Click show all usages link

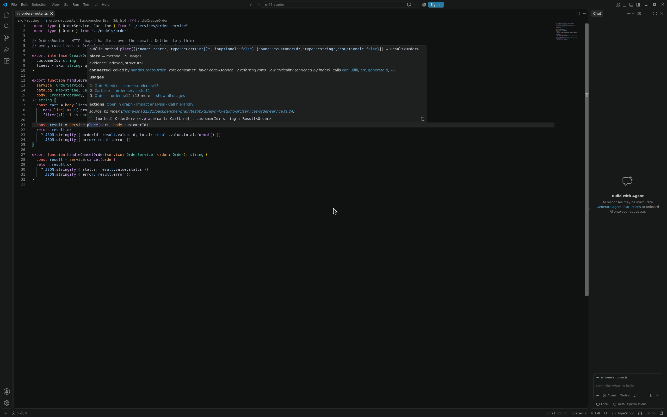coord(170,96)
